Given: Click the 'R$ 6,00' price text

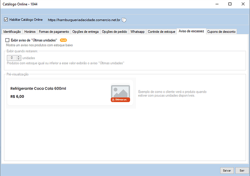Looking at the screenshot, I should click(17, 97).
